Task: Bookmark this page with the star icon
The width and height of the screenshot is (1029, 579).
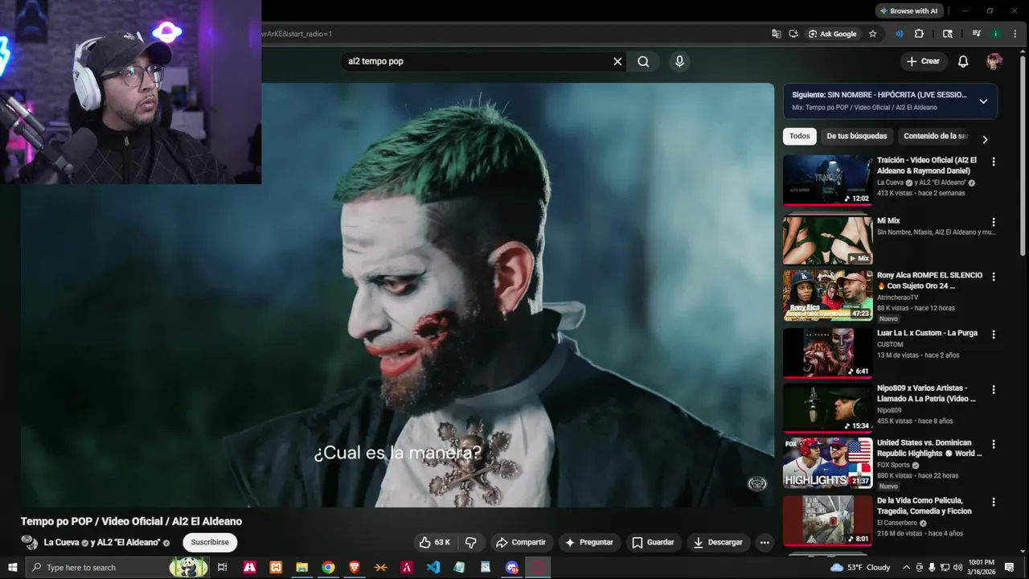Action: [872, 34]
